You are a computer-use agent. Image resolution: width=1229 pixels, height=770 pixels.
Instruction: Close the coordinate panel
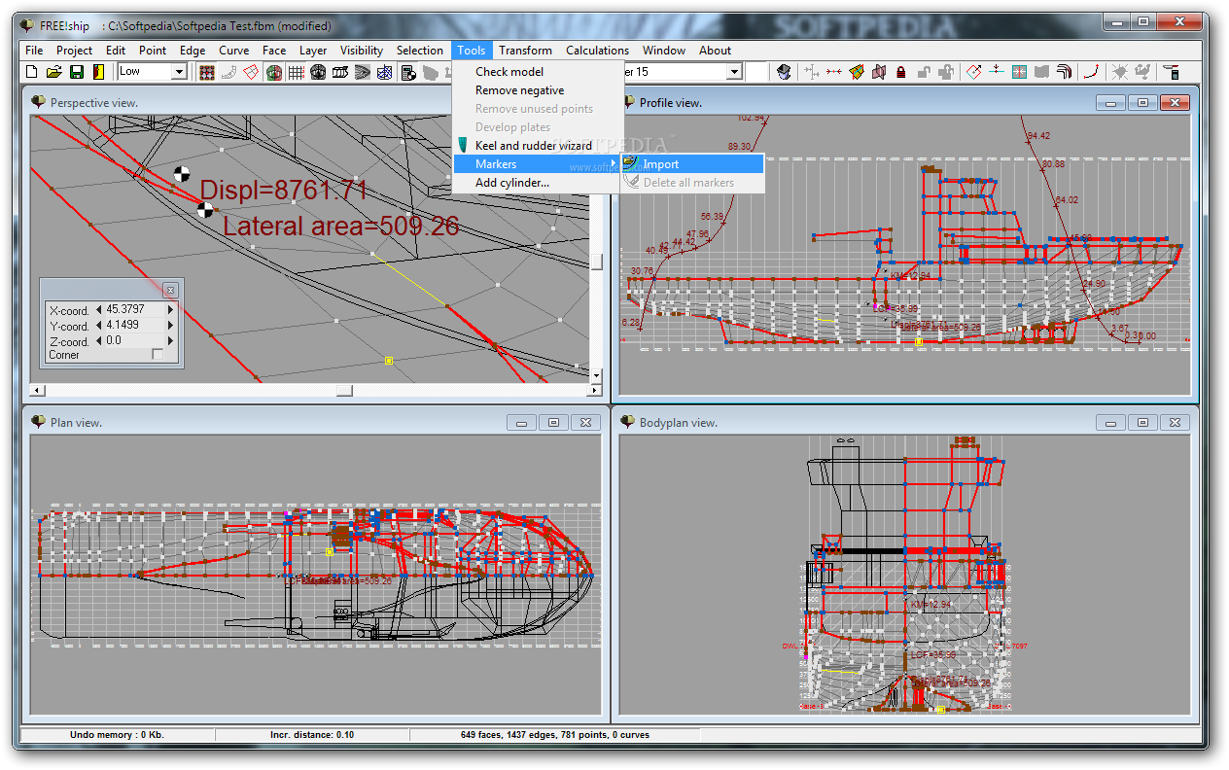[x=170, y=290]
